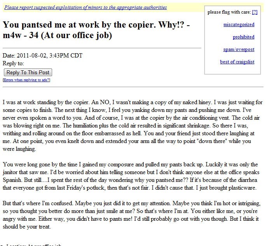Click the line starting "I was at work standing"
Viewport: 266px width, 246px height.
[133, 102]
